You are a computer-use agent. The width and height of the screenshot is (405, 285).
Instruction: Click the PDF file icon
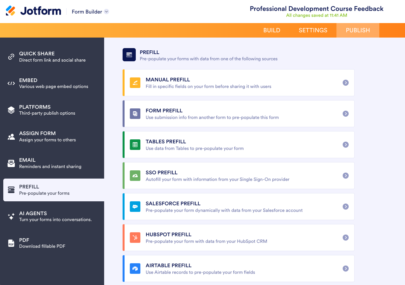[11, 243]
